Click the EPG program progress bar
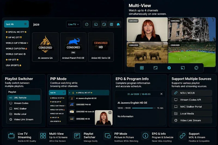 [x=144, y=108]
